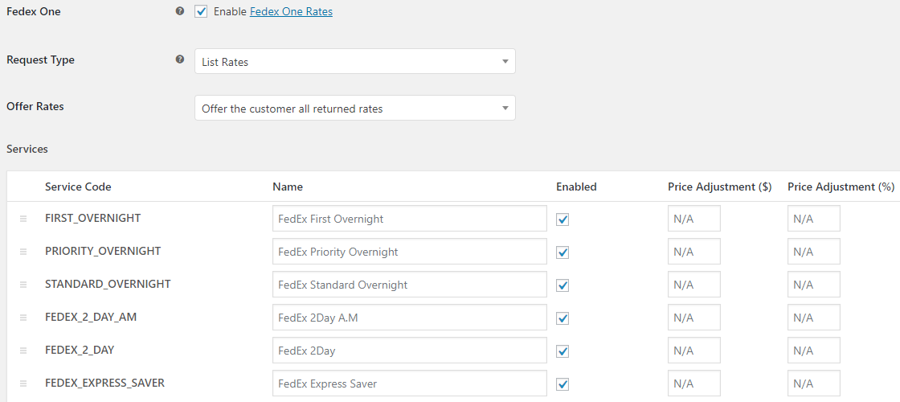Click the Name column header
The height and width of the screenshot is (402, 900).
(288, 187)
